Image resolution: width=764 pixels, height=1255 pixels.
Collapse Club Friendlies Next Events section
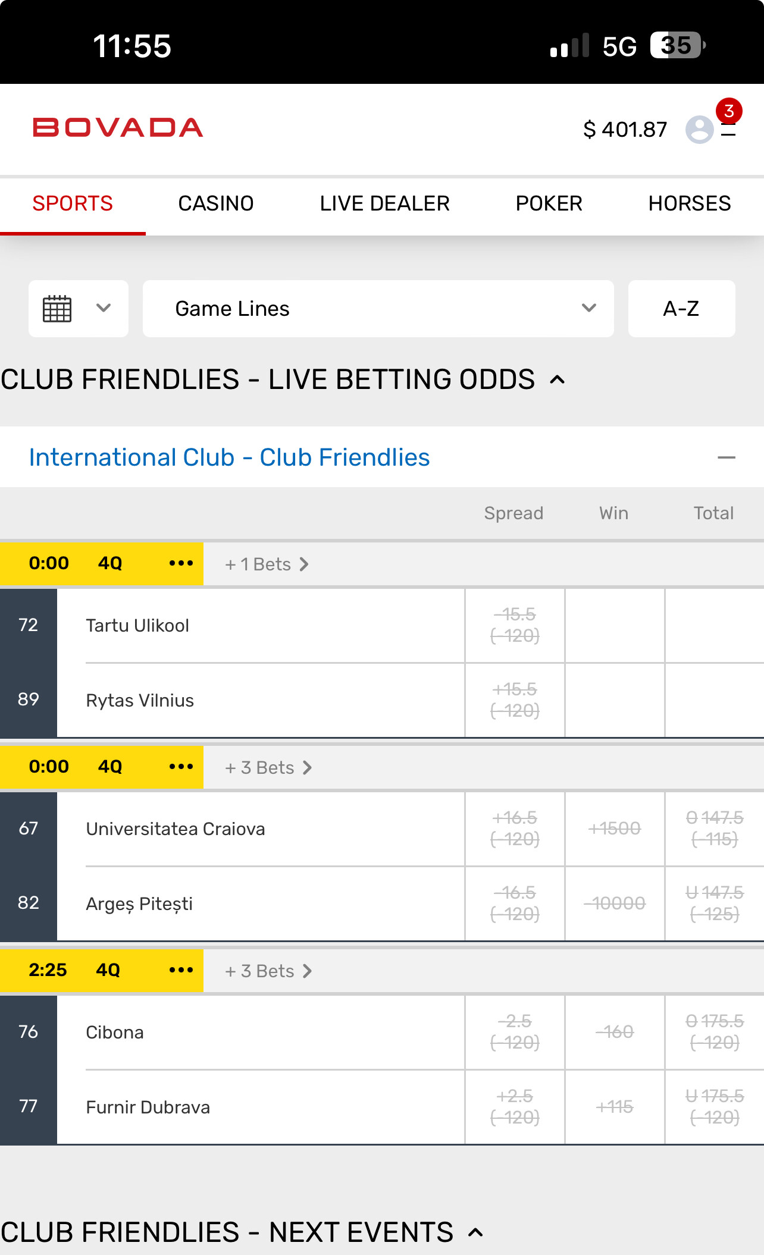pyautogui.click(x=475, y=1232)
